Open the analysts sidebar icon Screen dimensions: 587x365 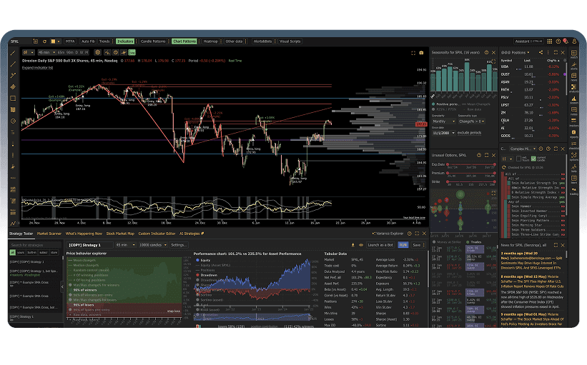pyautogui.click(x=574, y=89)
